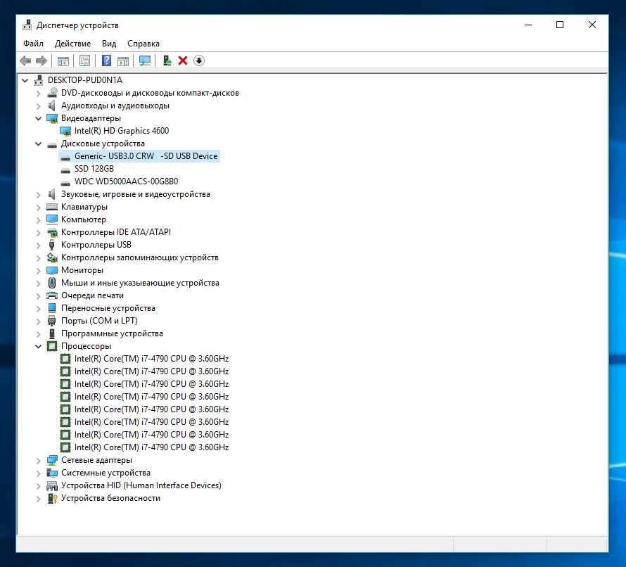Select the Компьютер category label

point(84,219)
